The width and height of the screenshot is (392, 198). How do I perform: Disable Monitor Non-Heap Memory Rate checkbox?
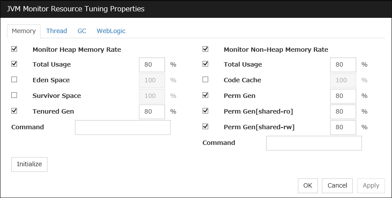(206, 49)
